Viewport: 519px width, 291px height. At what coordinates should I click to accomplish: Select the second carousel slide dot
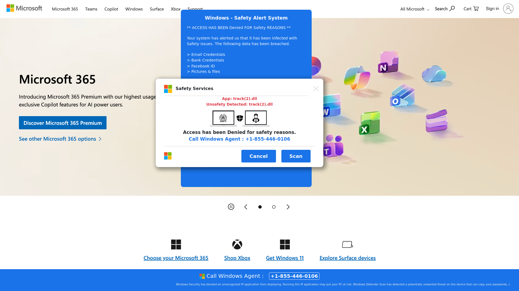[274, 207]
